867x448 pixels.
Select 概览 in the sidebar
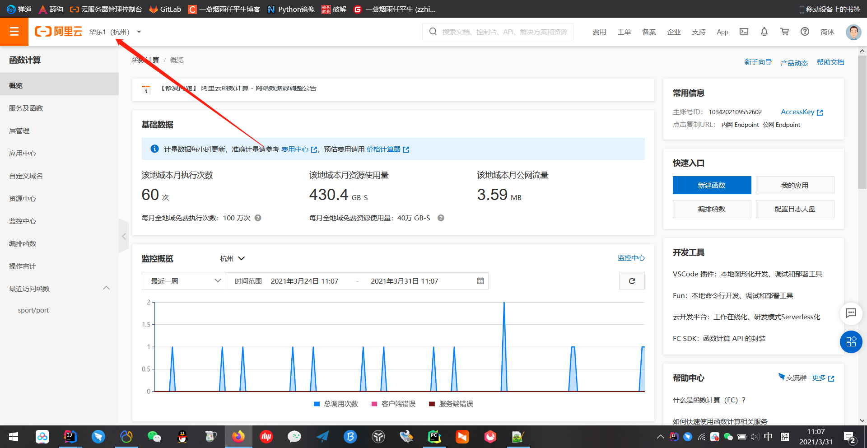(x=59, y=85)
